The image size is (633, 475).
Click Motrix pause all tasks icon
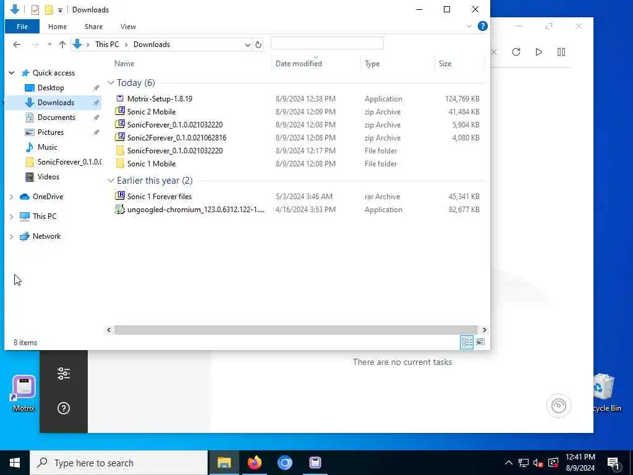pyautogui.click(x=561, y=52)
